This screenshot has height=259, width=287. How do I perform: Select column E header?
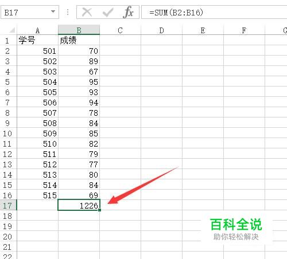pos(203,30)
